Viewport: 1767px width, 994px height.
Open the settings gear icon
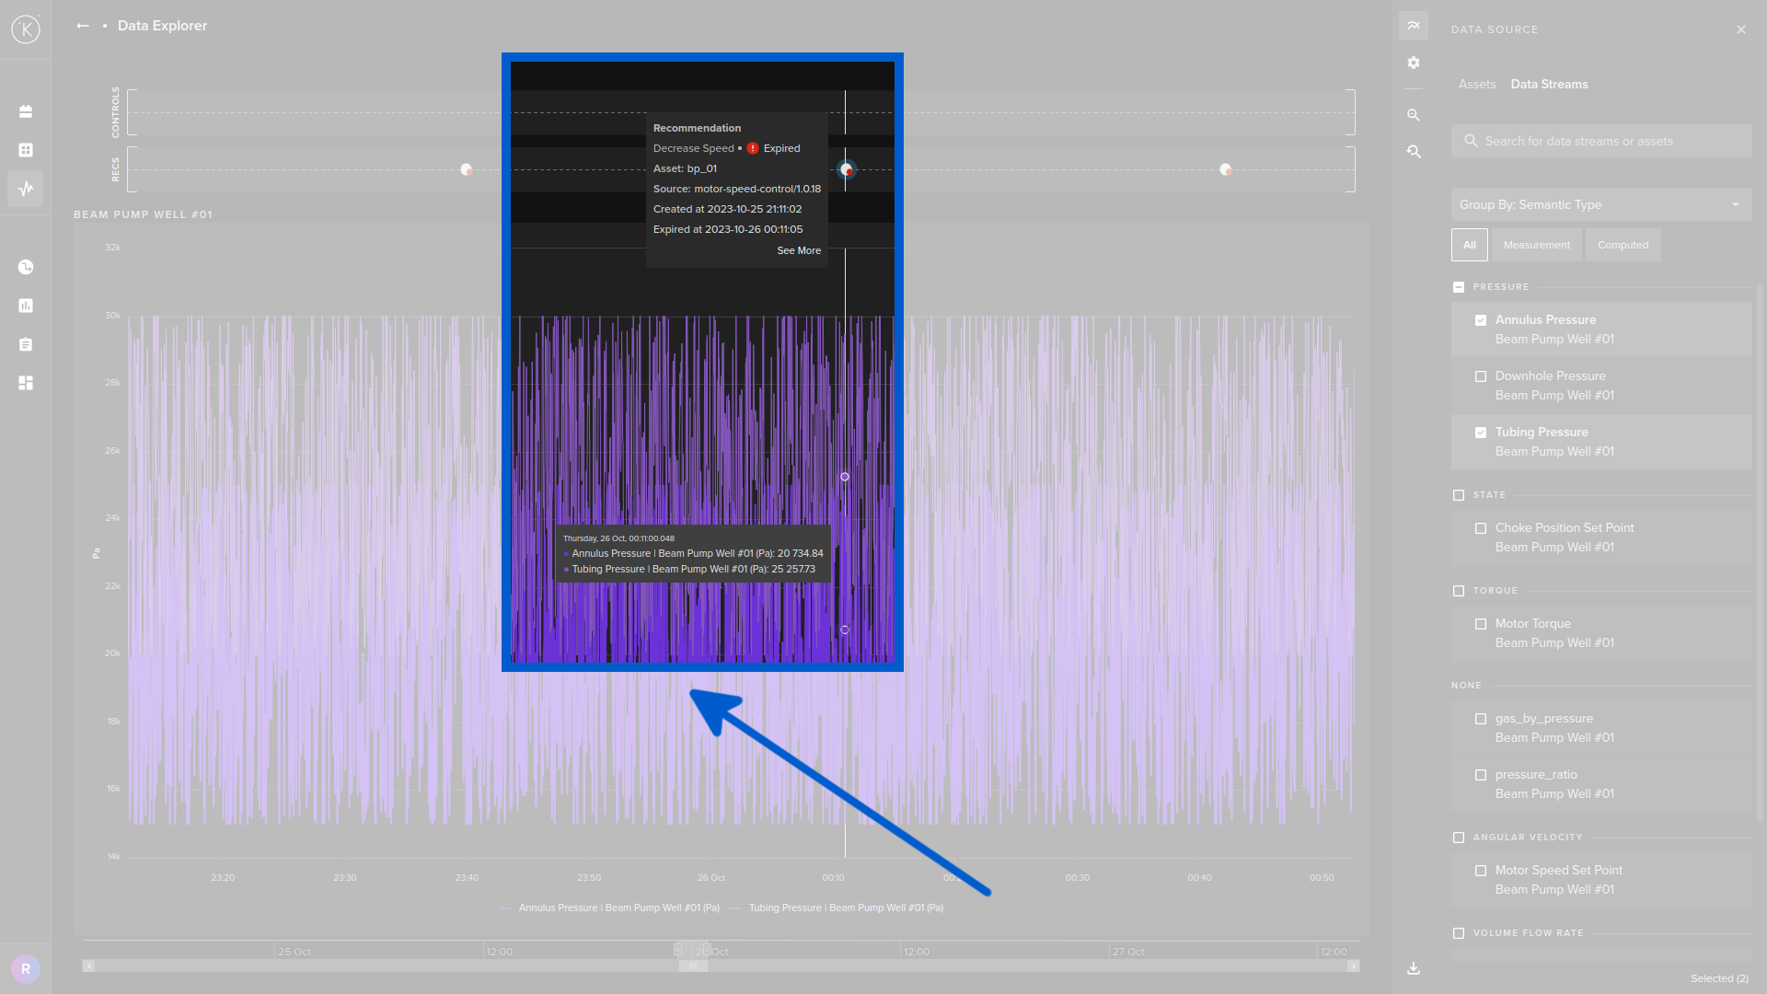[x=1414, y=63]
